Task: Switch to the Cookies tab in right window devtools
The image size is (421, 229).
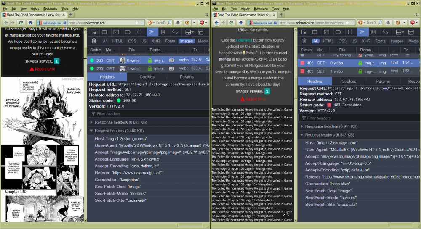Action: (349, 82)
